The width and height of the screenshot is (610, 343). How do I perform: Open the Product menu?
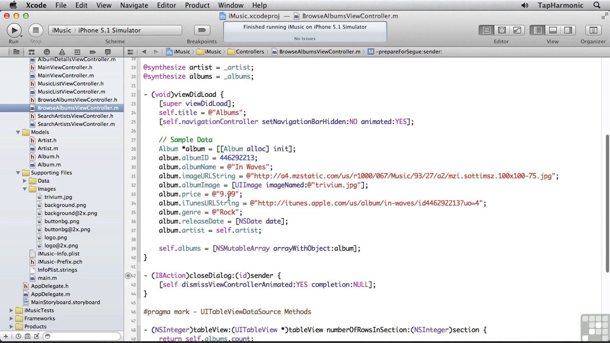point(197,5)
